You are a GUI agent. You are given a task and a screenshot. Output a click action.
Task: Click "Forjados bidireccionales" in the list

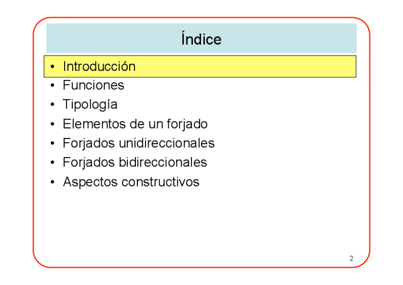pos(134,162)
